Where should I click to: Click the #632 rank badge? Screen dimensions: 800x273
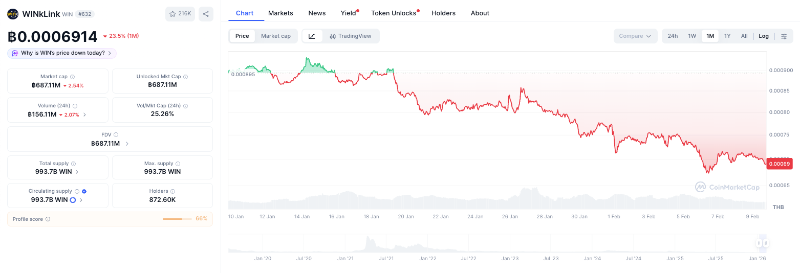point(85,14)
